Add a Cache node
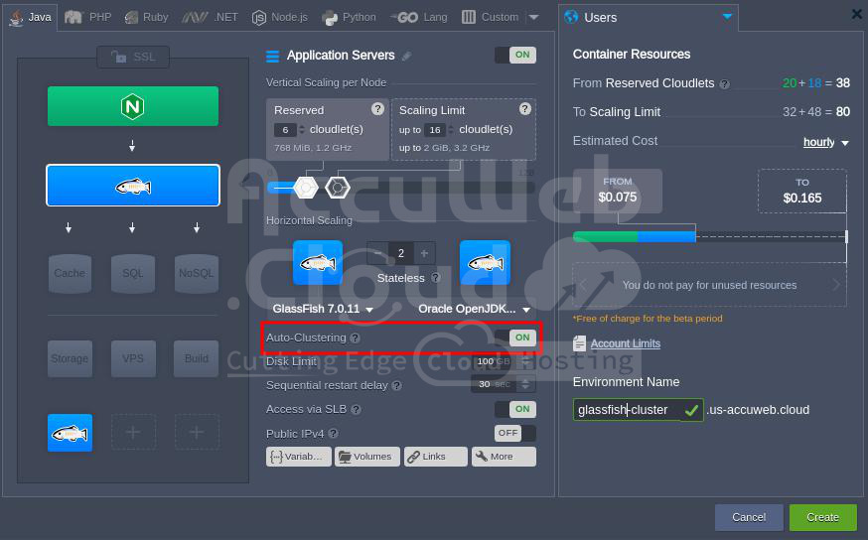Image resolution: width=868 pixels, height=540 pixels. (x=70, y=273)
